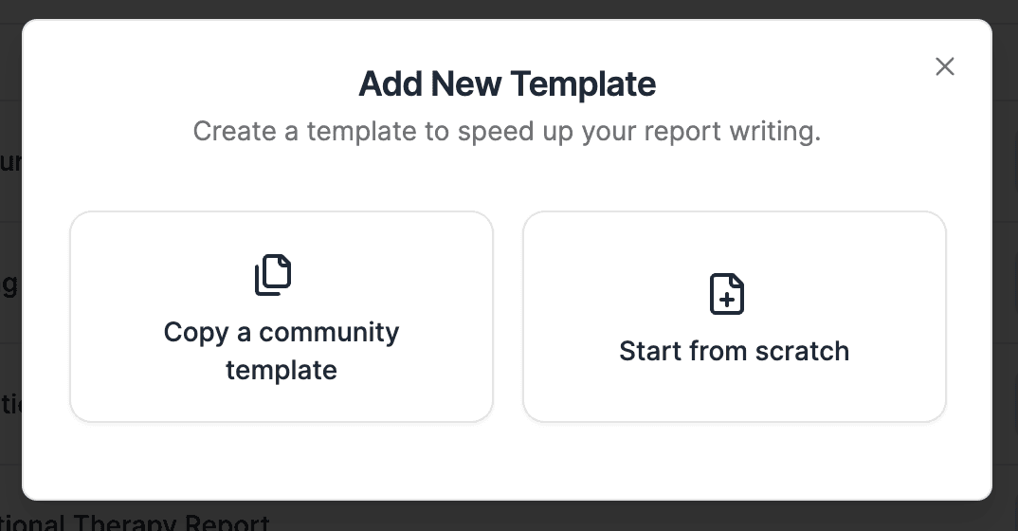Click blank dialog area below the community template card
Image resolution: width=1018 pixels, height=531 pixels.
[x=282, y=460]
